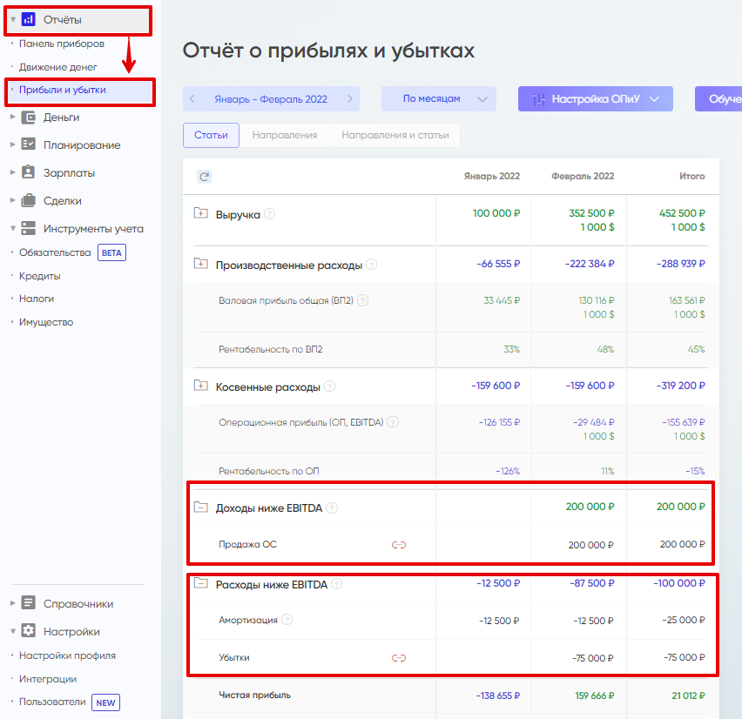This screenshot has height=719, width=742.
Task: Open Интеграции page
Action: tap(48, 679)
